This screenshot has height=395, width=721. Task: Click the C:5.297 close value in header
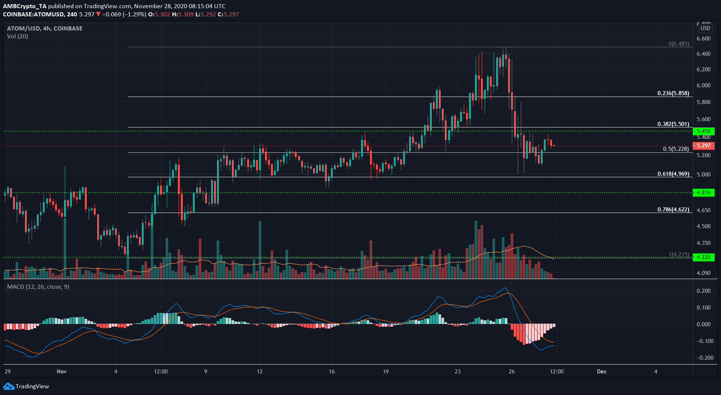[228, 14]
